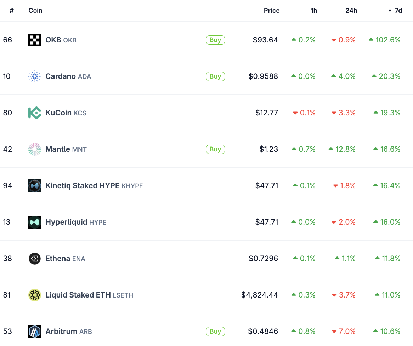The width and height of the screenshot is (413, 346).
Task: Click the Coin column header
Action: tap(35, 11)
